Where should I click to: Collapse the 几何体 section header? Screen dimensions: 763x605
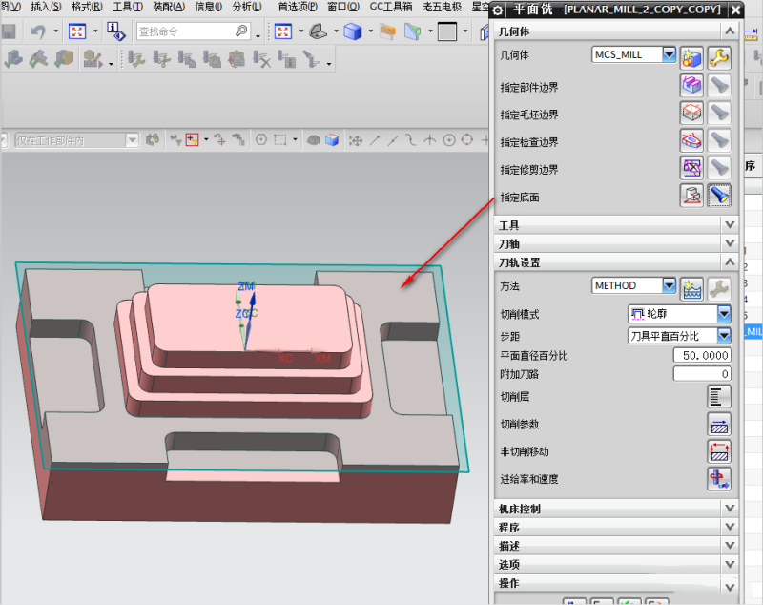coord(730,32)
